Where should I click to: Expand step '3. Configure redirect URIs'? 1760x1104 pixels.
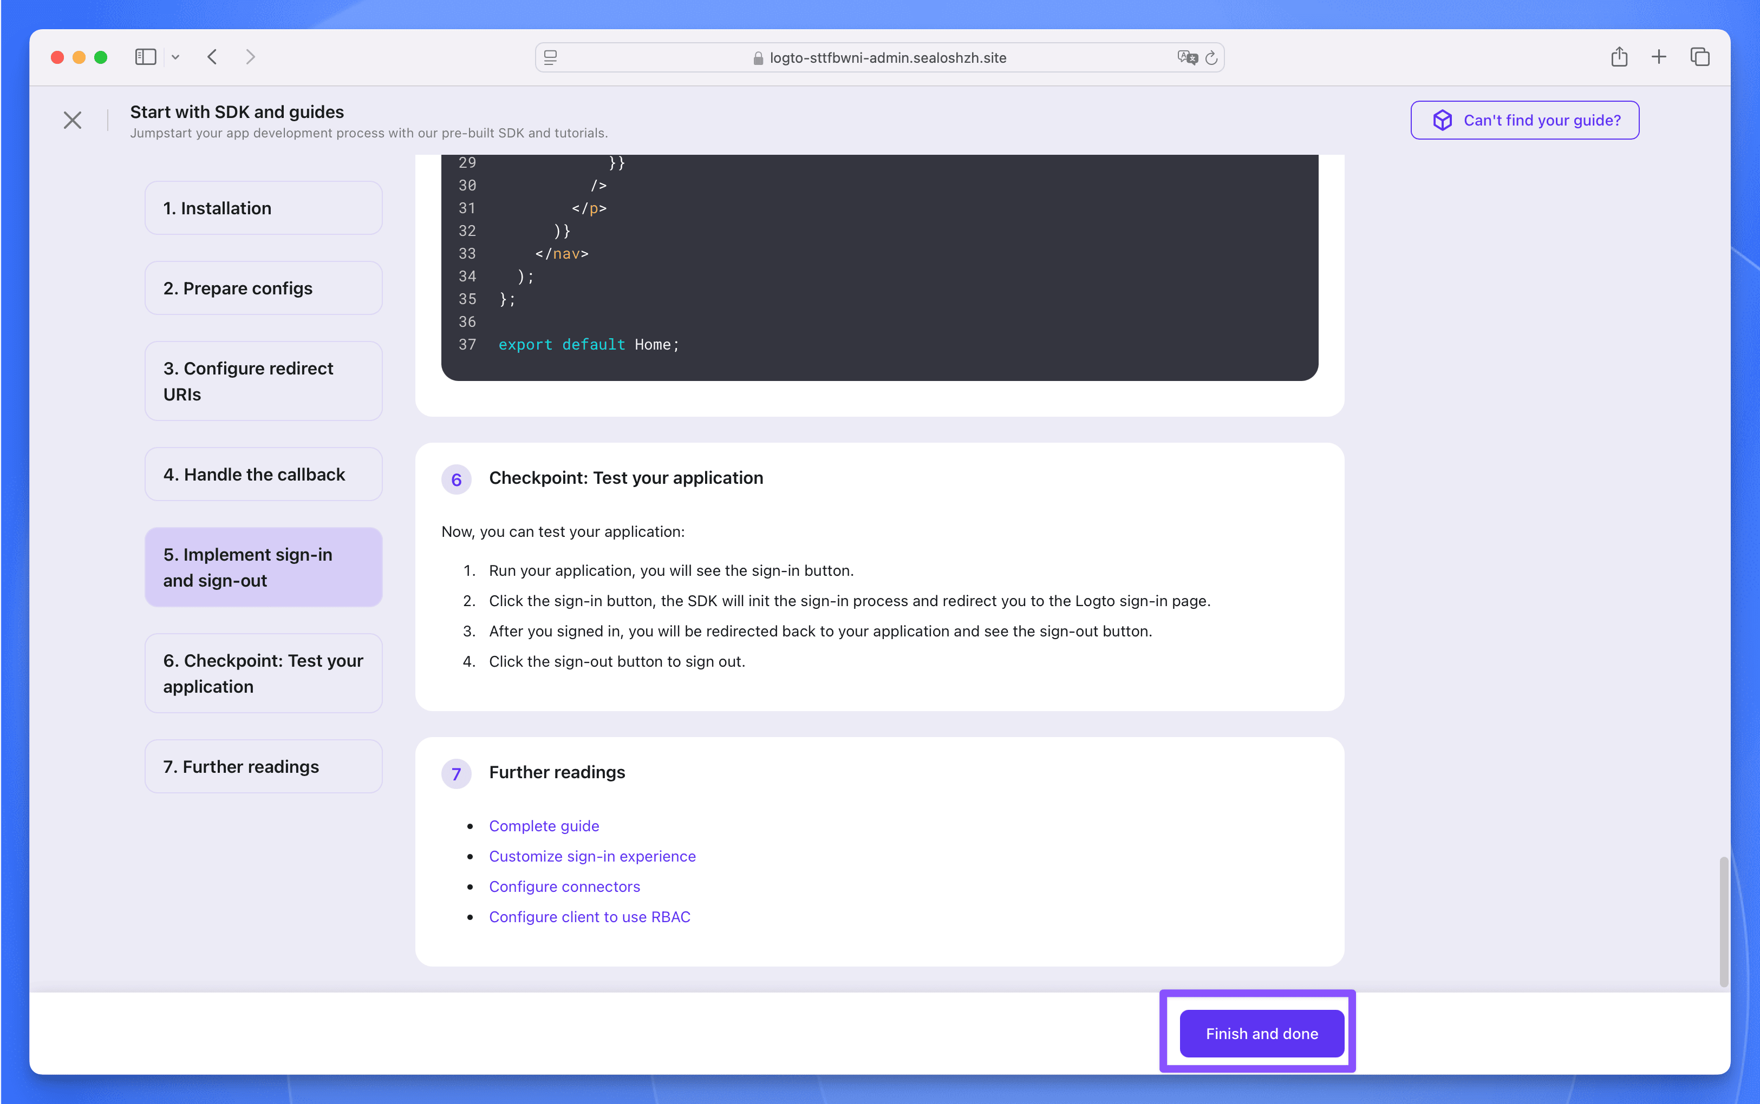pyautogui.click(x=263, y=380)
